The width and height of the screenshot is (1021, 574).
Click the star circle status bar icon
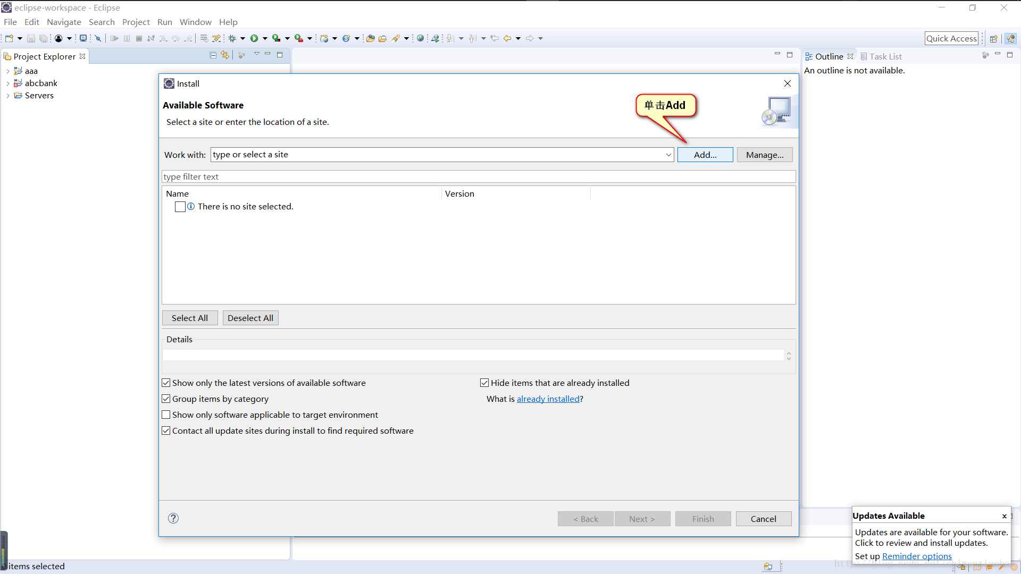coord(1014,567)
